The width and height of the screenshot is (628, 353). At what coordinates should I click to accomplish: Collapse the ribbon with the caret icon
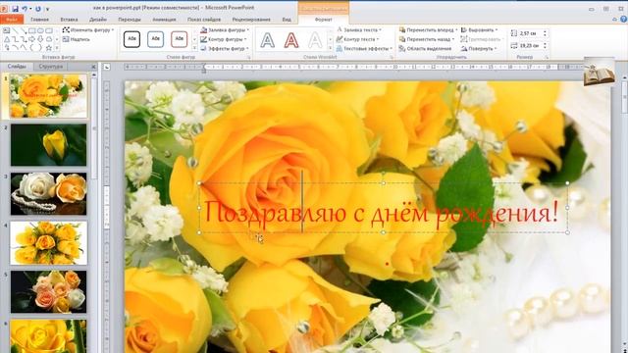(615, 19)
